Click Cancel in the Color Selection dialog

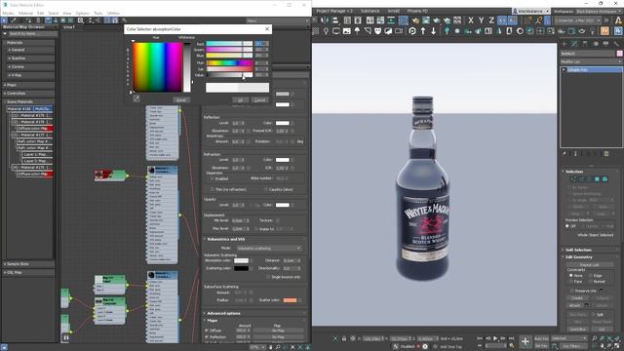[260, 99]
